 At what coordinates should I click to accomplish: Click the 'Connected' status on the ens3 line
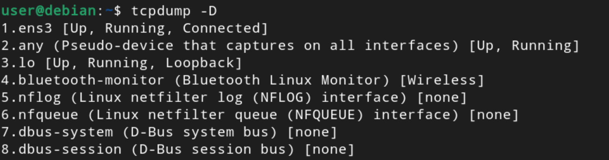coord(221,29)
